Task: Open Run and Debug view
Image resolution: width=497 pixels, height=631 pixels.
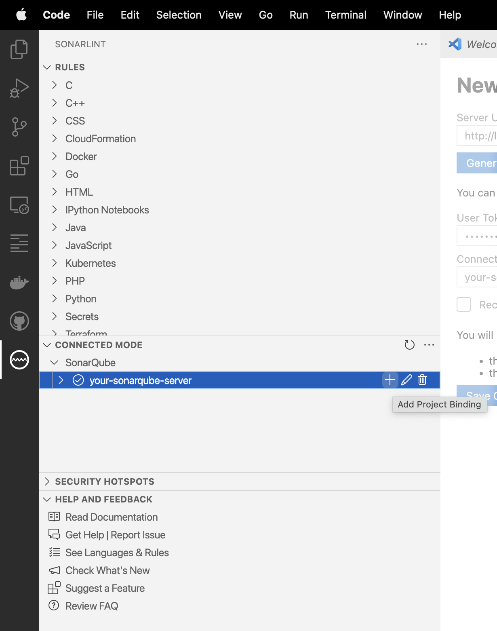Action: [x=19, y=88]
